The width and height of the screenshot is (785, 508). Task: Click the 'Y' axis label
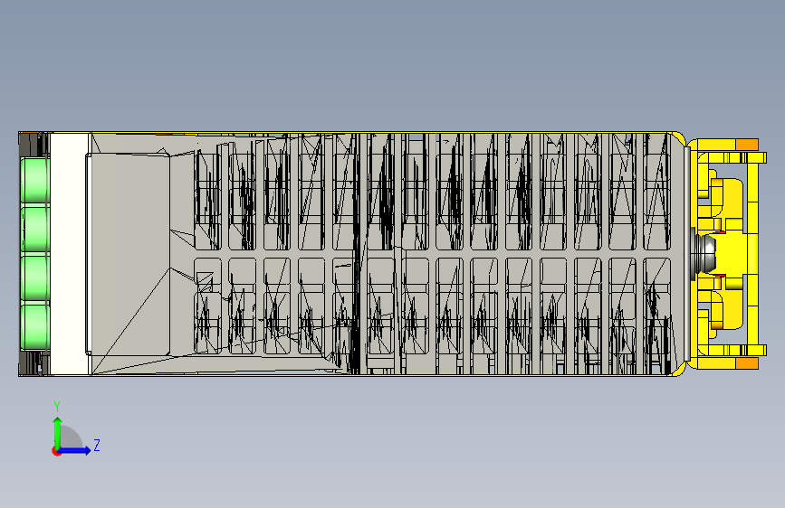(57, 407)
